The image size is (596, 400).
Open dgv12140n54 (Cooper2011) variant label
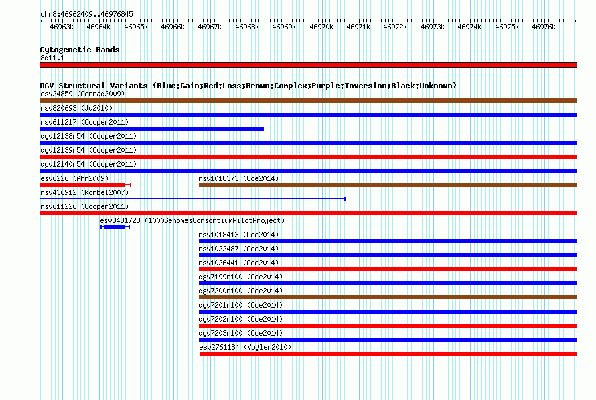click(x=88, y=164)
